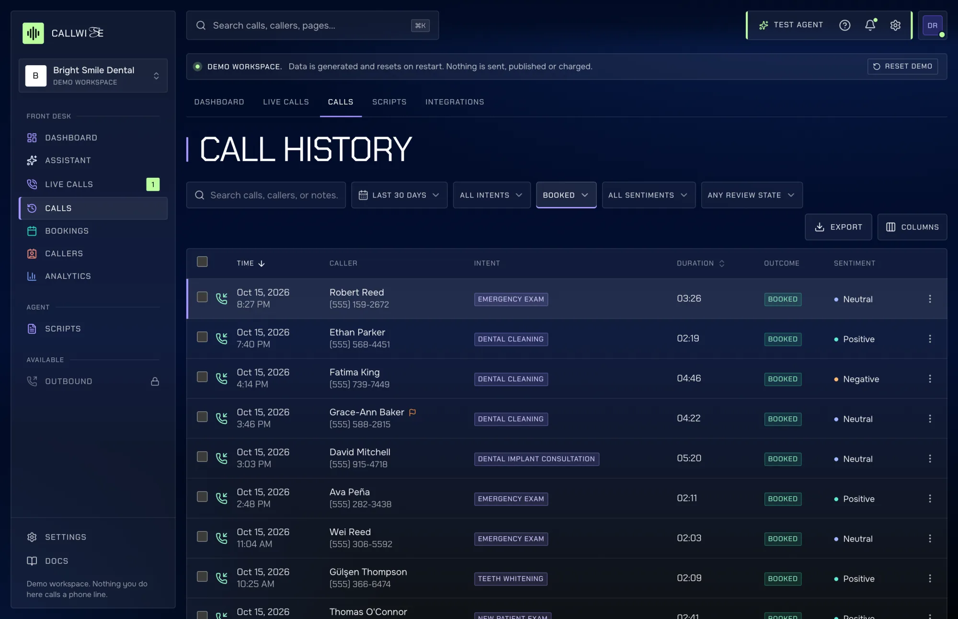Open the Columns chooser
Image resolution: width=958 pixels, height=619 pixels.
click(912, 227)
